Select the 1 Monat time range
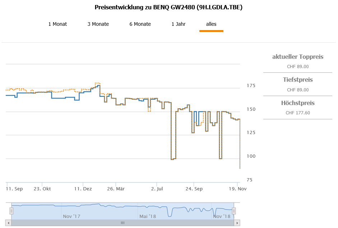 57,24
